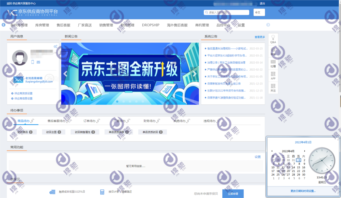
Task: Click the phone icon in user info
Action: [33, 62]
